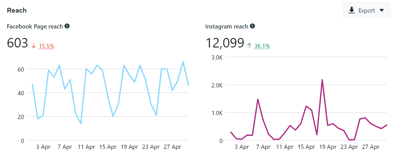Open the Facebook Page reach info tooltip
This screenshot has height=167, width=396.
coord(67,26)
